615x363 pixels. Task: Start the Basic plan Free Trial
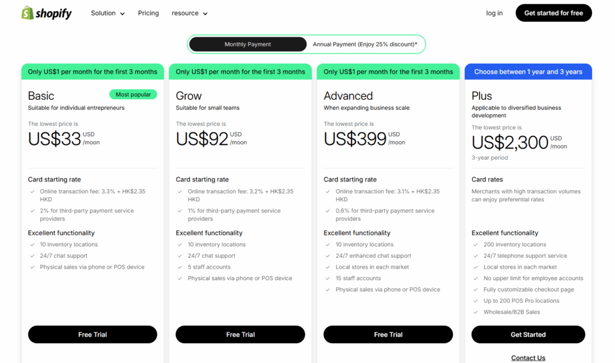click(x=92, y=335)
